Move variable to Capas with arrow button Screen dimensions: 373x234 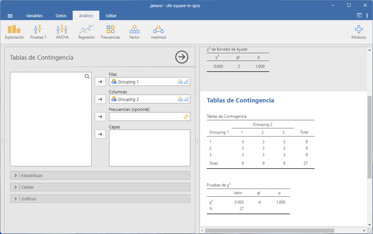pos(100,134)
